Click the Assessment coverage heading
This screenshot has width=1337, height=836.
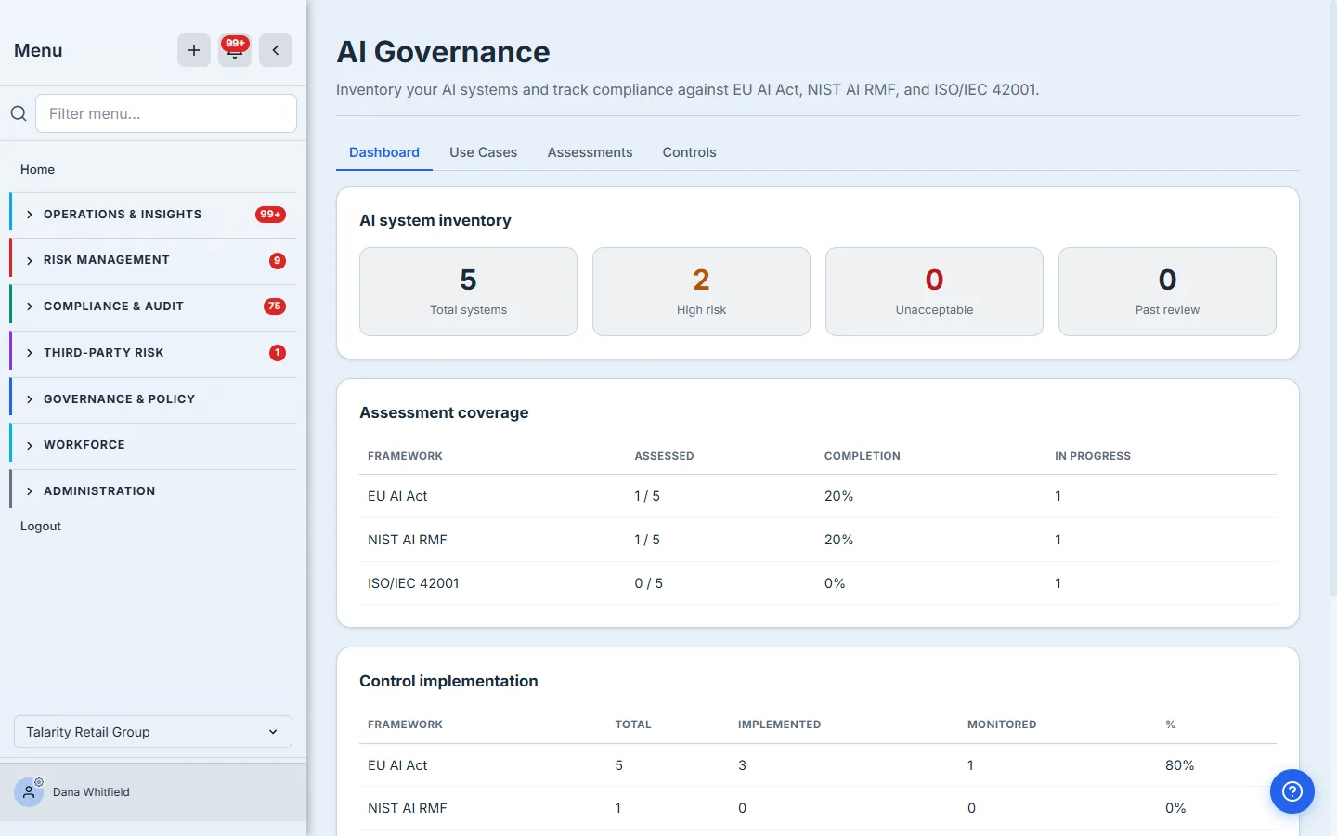click(444, 412)
